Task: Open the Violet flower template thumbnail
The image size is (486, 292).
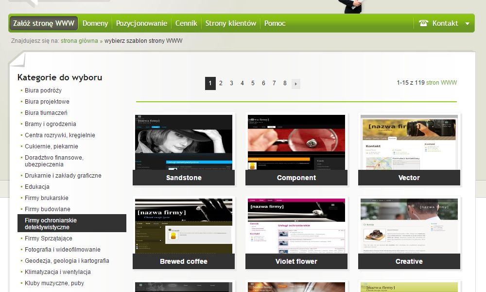Action: tap(296, 226)
